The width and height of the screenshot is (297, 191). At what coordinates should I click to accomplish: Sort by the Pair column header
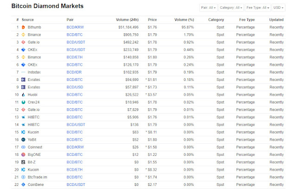[70, 19]
